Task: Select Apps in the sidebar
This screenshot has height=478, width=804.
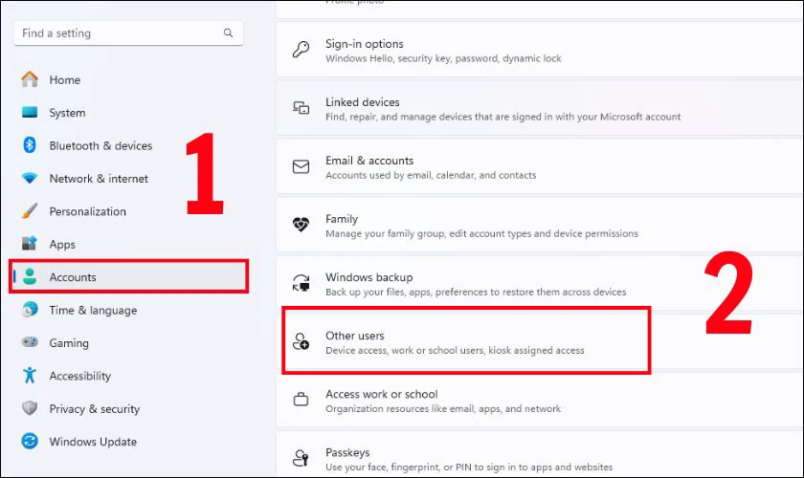Action: pyautogui.click(x=128, y=244)
